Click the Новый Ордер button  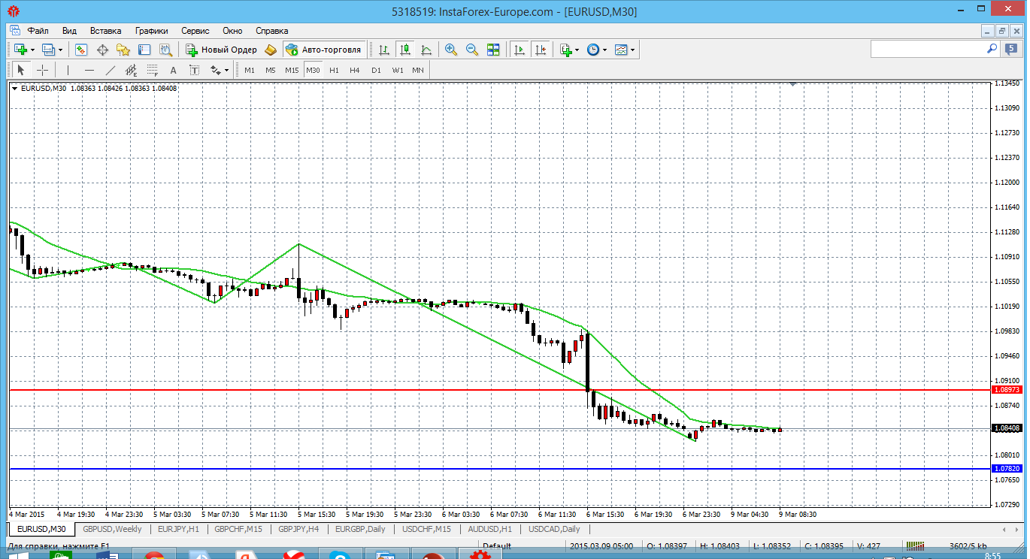222,50
